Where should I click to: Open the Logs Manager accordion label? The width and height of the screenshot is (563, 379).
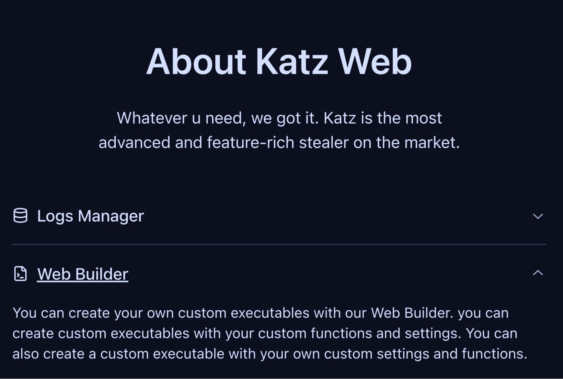90,216
